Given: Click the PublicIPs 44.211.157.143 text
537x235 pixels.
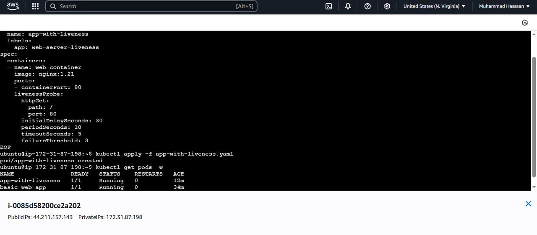Looking at the screenshot, I should coord(40,217).
